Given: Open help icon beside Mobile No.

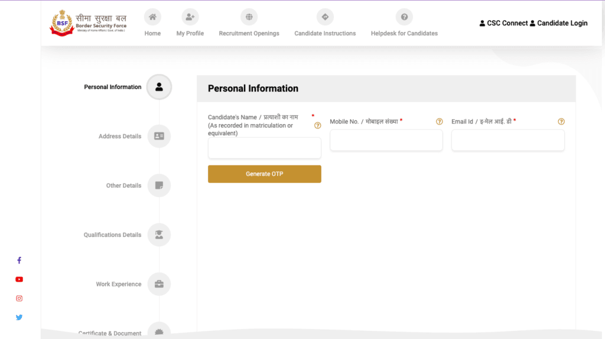Looking at the screenshot, I should (x=440, y=122).
